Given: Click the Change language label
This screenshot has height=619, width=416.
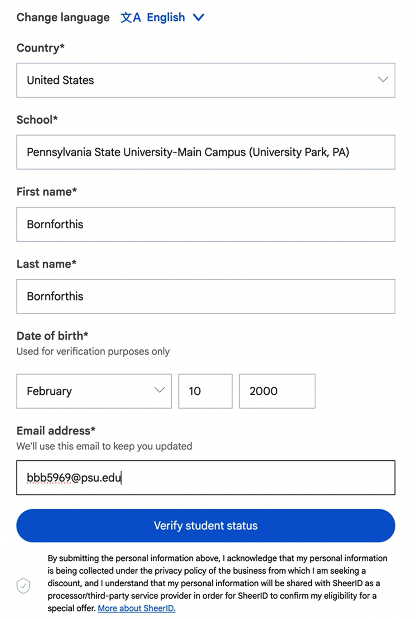Looking at the screenshot, I should pyautogui.click(x=63, y=17).
